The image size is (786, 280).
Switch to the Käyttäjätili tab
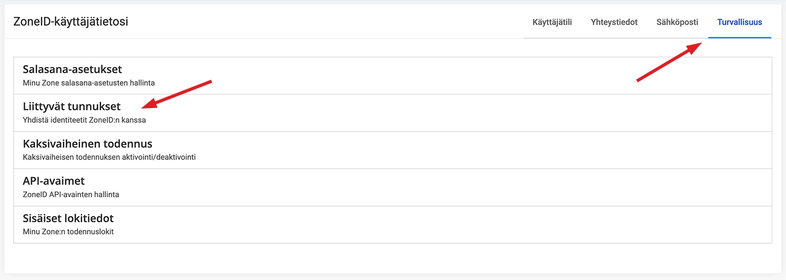552,22
